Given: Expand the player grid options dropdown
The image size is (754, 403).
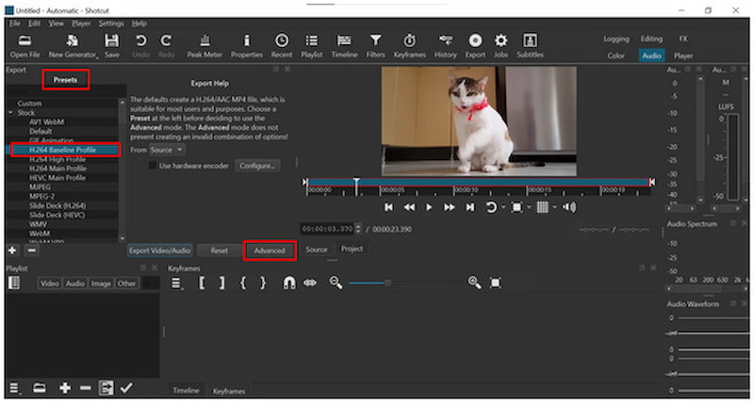Looking at the screenshot, I should point(555,206).
